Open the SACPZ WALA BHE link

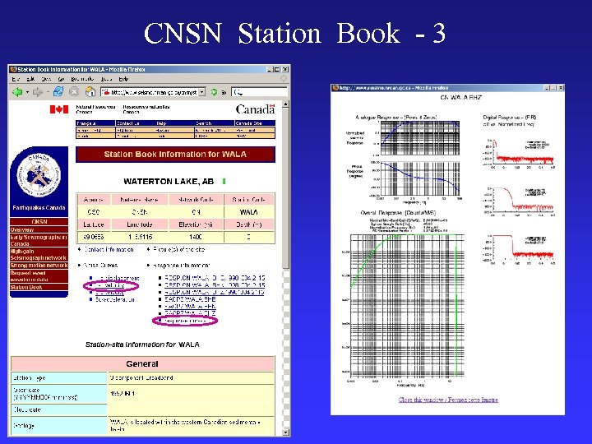click(190, 299)
